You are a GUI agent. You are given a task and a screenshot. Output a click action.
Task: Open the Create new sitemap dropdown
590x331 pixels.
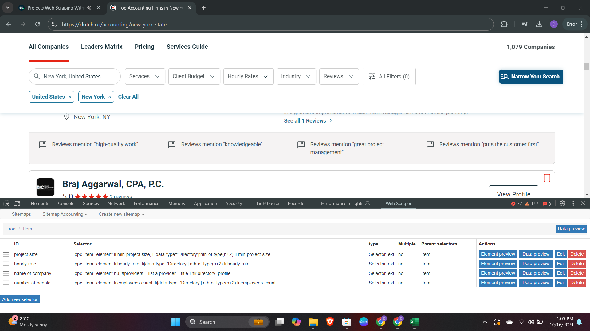coord(121,214)
